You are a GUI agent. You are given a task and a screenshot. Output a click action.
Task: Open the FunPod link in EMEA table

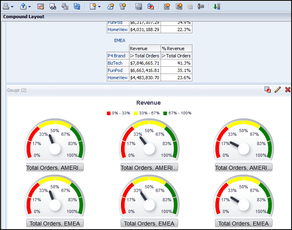point(115,70)
